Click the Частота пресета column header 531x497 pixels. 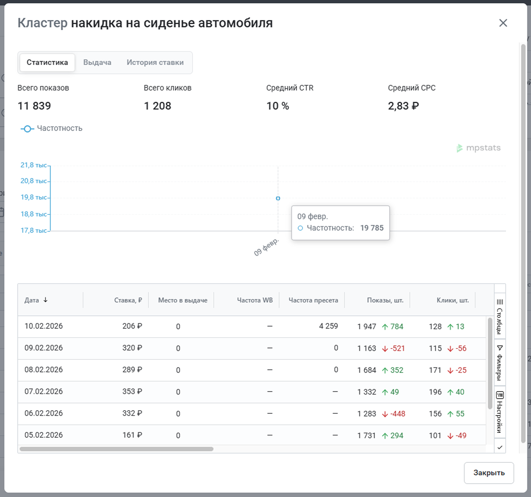tap(313, 300)
